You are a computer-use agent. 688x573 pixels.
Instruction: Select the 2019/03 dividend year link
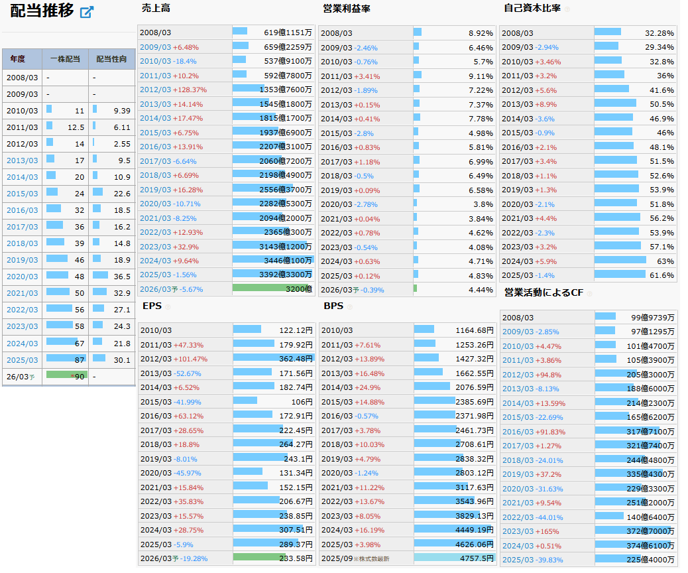click(x=23, y=260)
